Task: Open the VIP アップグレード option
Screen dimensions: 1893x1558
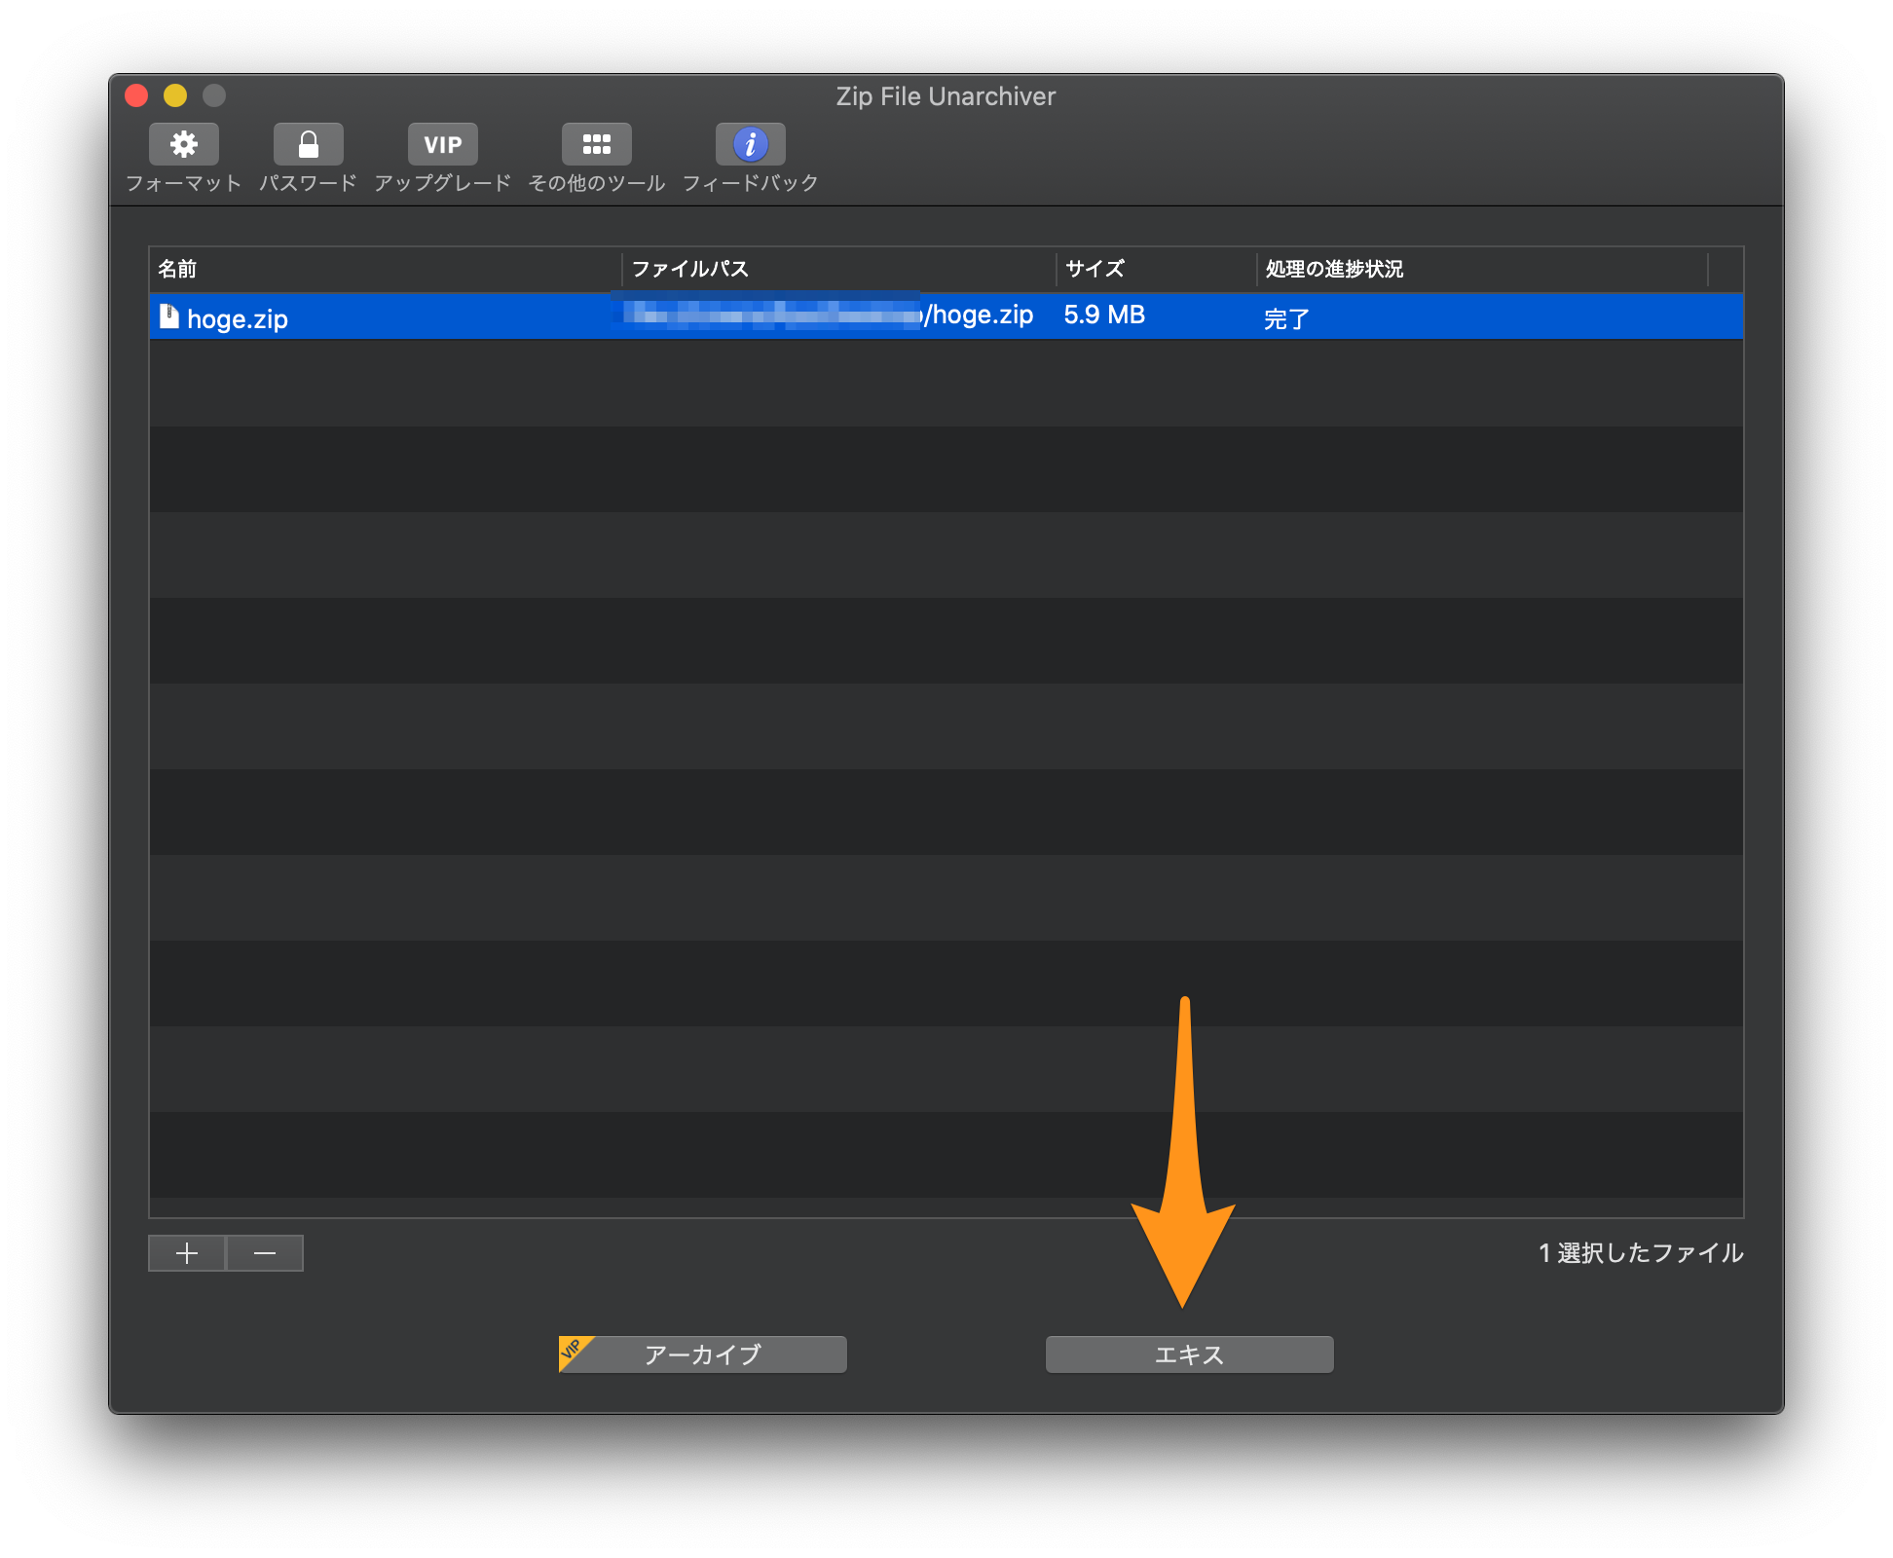Action: click(442, 144)
